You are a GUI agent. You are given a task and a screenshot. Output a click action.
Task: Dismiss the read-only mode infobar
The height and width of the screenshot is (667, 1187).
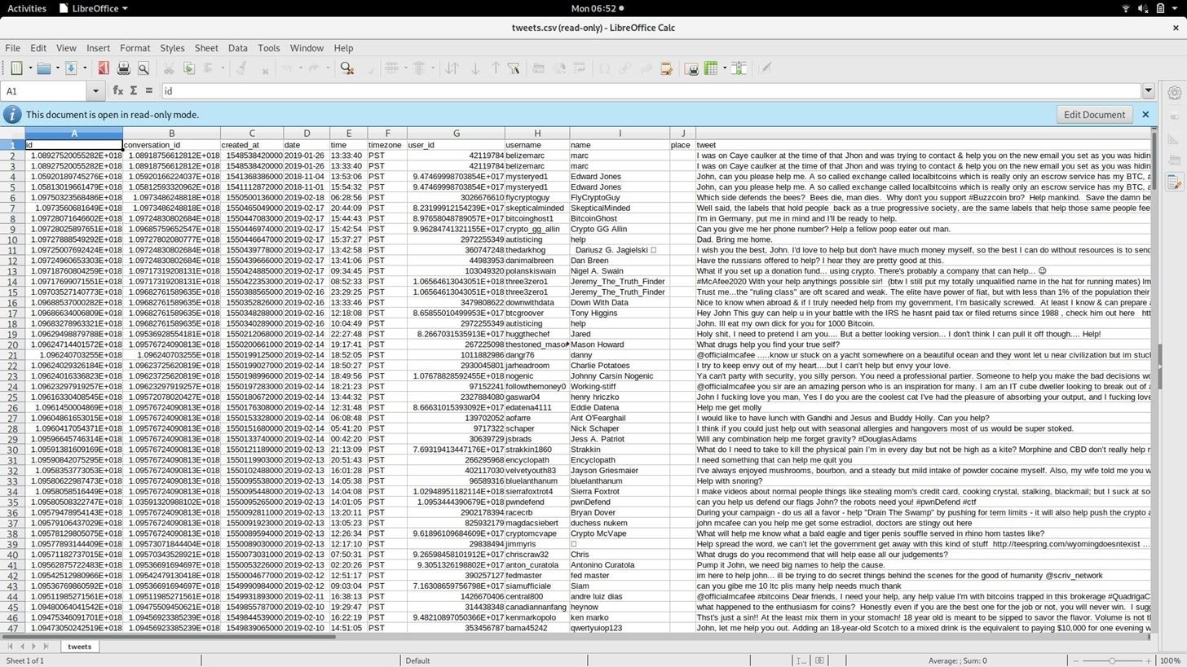(1145, 115)
